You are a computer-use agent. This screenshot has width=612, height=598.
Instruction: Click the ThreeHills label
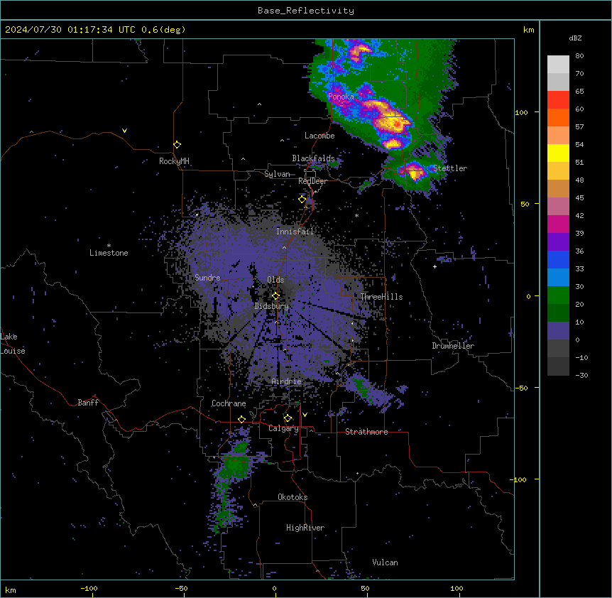pos(381,297)
